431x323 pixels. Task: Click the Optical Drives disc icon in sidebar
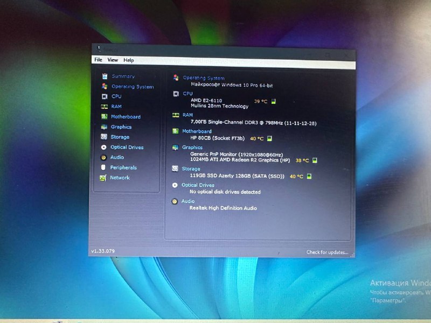click(x=103, y=147)
